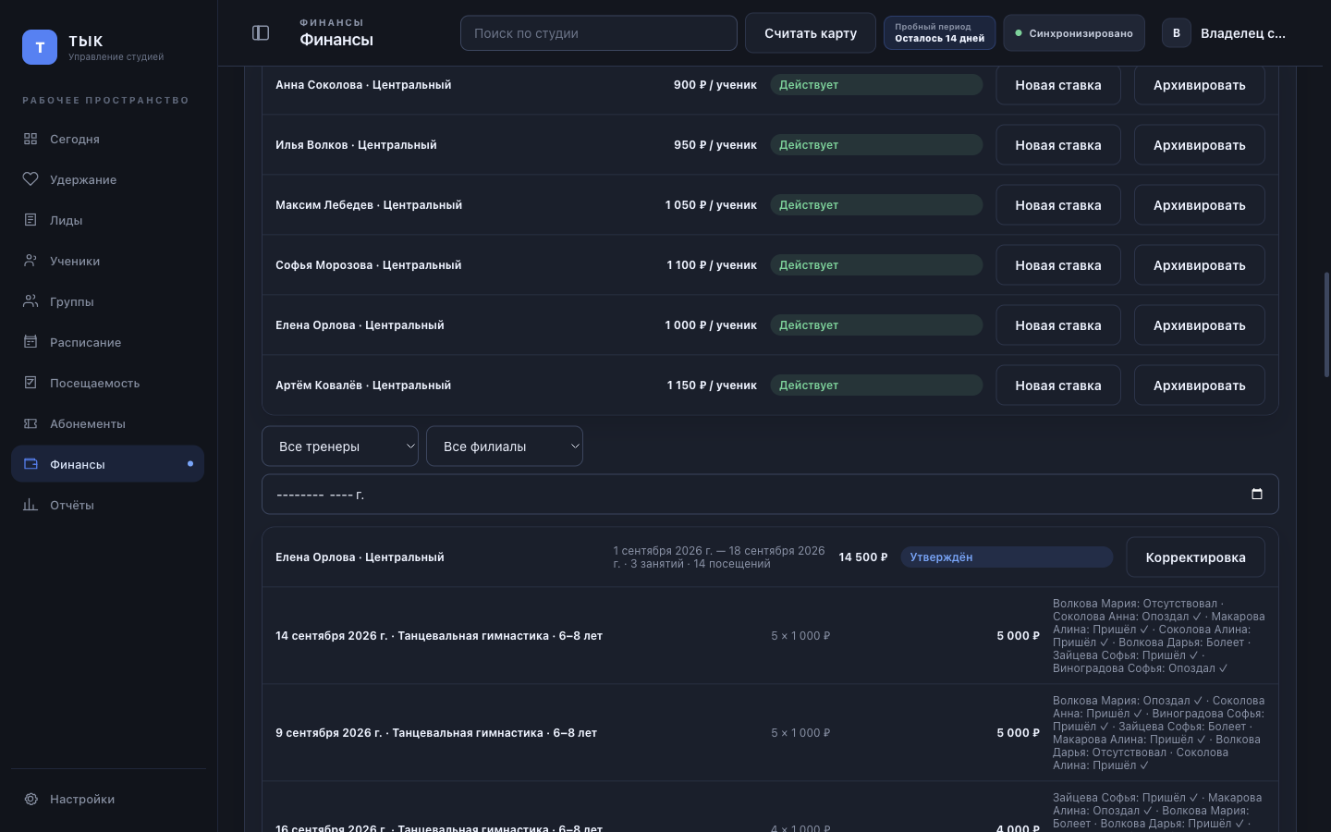Click the Утверждён status badge

coord(1007,557)
